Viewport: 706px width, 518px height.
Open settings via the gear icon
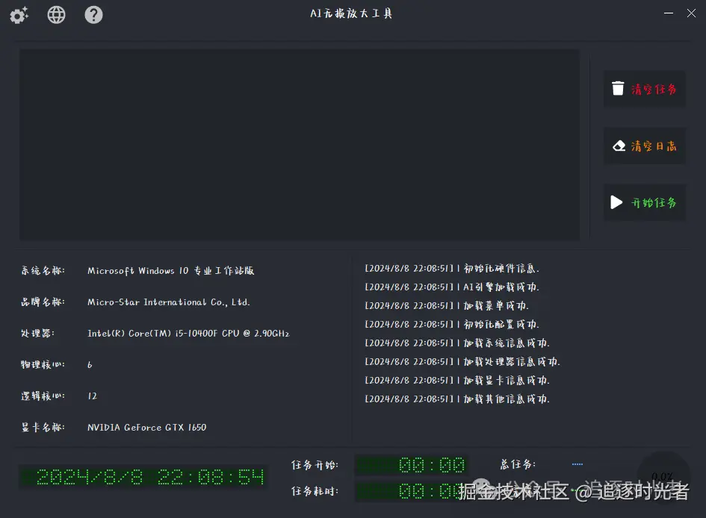pyautogui.click(x=19, y=15)
